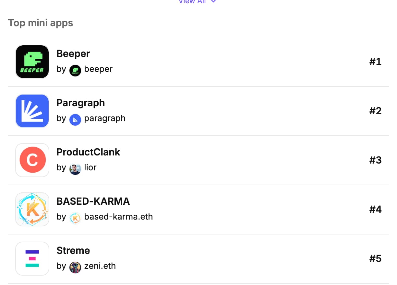The image size is (397, 285).
Task: Visit the zeni.eth author profile
Action: coord(100,266)
